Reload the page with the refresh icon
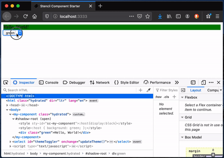 tap(25, 16)
